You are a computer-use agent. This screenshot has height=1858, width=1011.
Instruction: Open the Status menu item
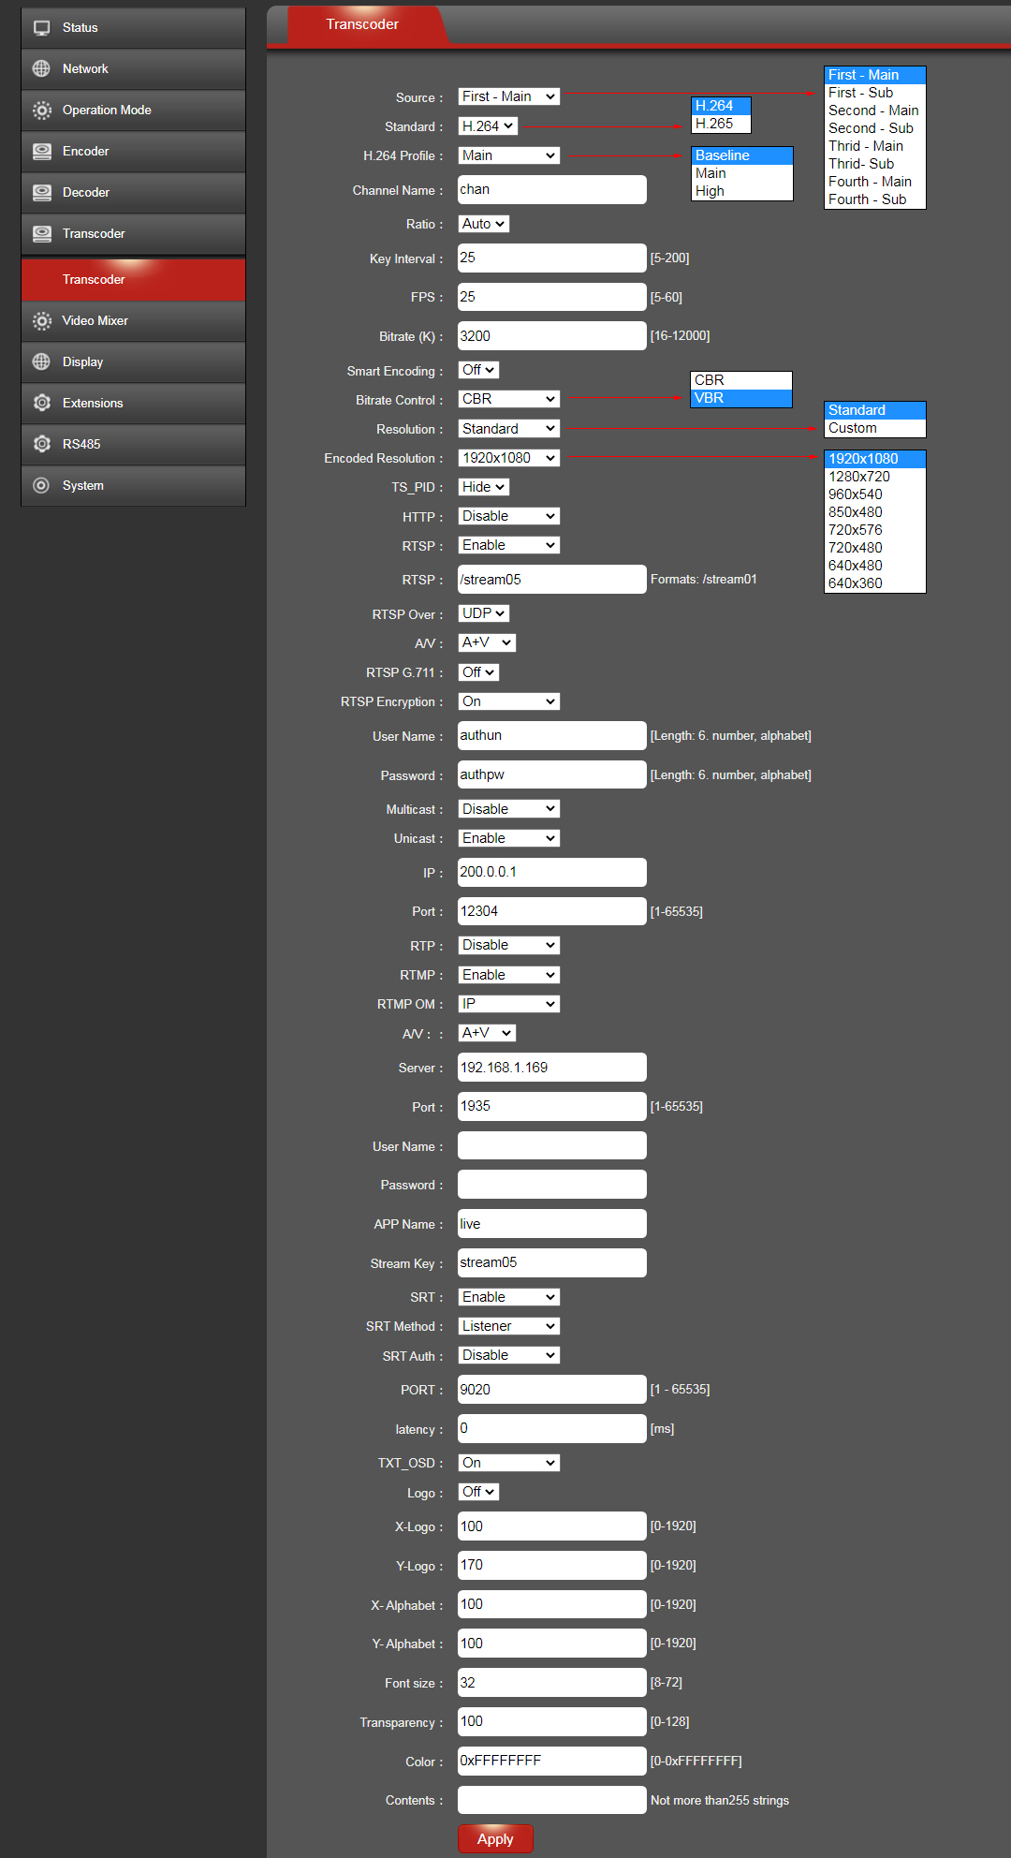(x=133, y=28)
